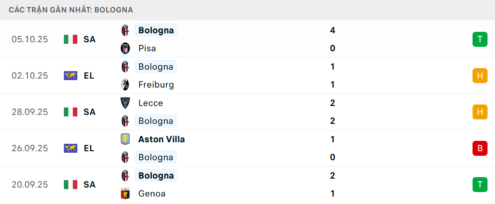
Task: Click orange H badge for Lecce match
Action: [480, 112]
